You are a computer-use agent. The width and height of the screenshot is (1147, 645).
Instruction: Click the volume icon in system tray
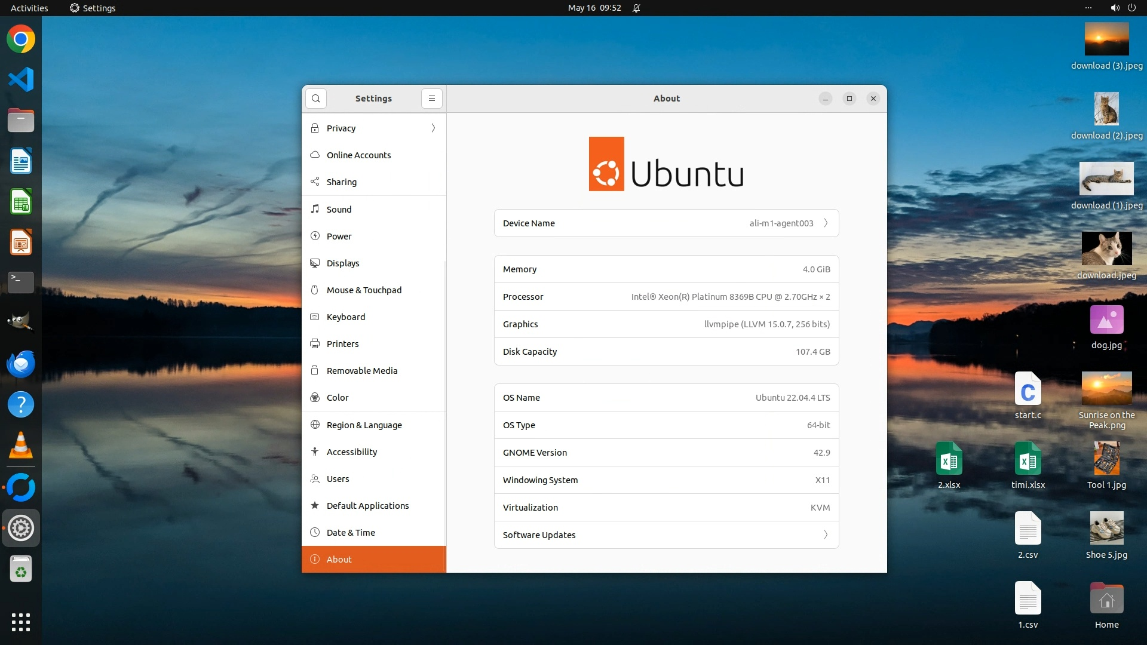[x=1115, y=8]
